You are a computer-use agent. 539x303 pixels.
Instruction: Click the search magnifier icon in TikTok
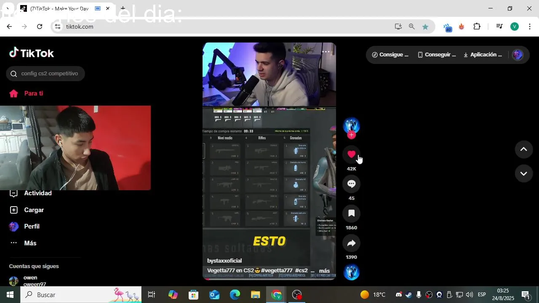pos(13,74)
